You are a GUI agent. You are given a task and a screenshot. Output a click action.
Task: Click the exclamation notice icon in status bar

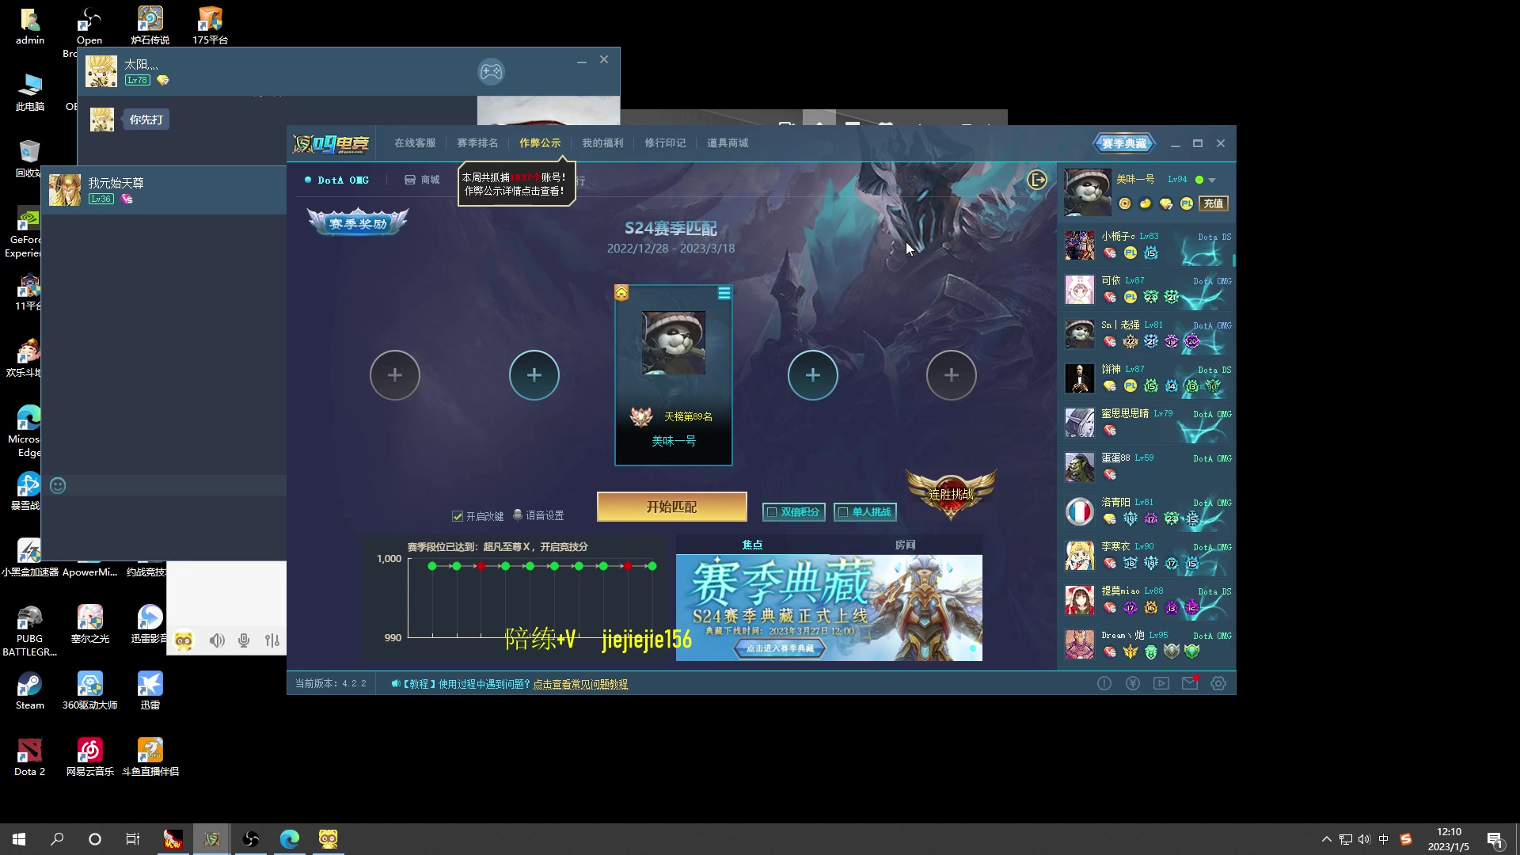coord(1104,683)
